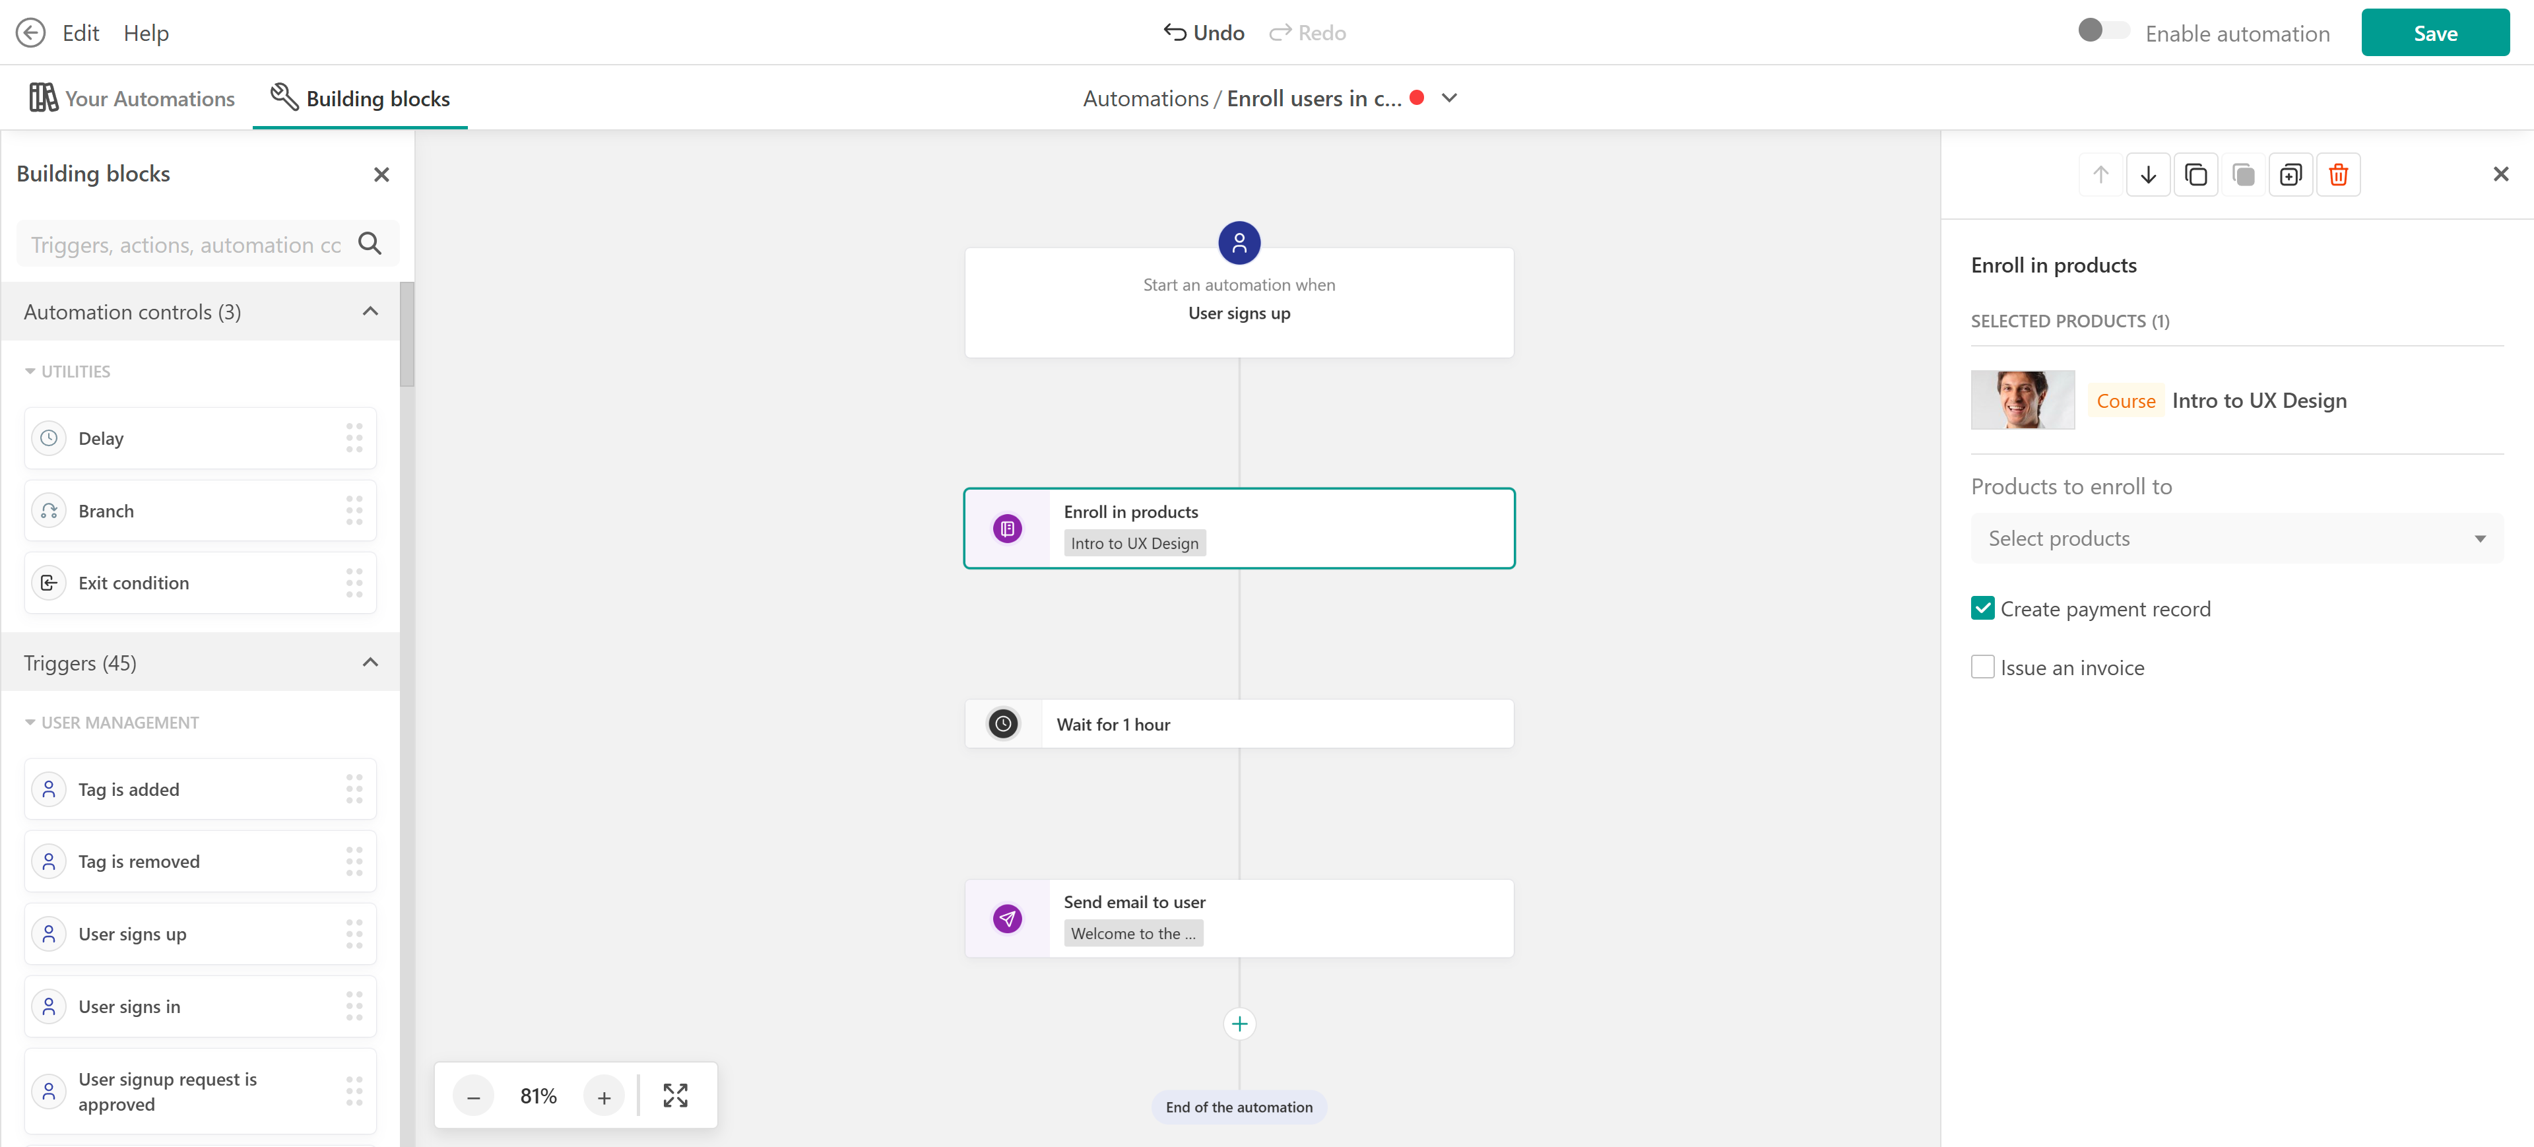This screenshot has height=1147, width=2534.
Task: Open the Select products dropdown
Action: pyautogui.click(x=2235, y=538)
